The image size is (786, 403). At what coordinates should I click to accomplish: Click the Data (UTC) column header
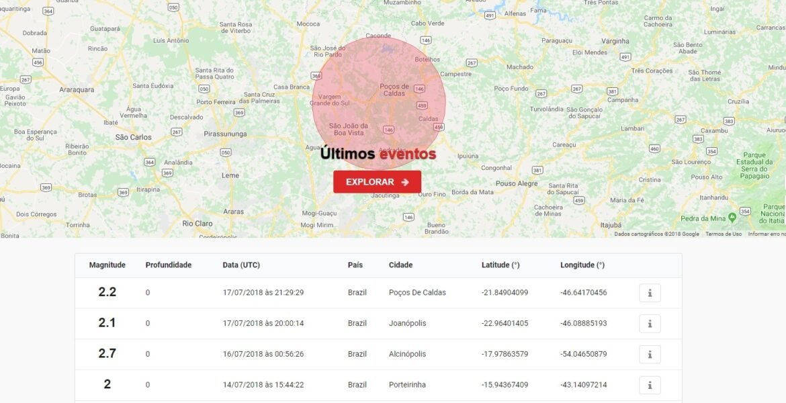(241, 265)
